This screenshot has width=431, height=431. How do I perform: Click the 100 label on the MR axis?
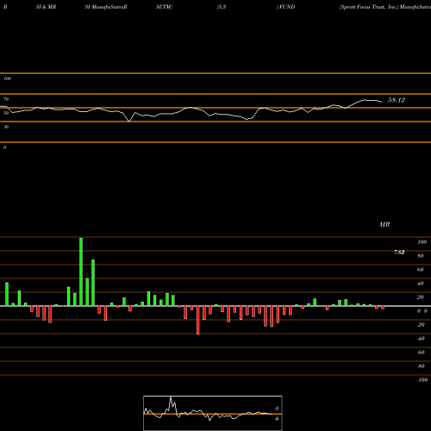pos(422,242)
